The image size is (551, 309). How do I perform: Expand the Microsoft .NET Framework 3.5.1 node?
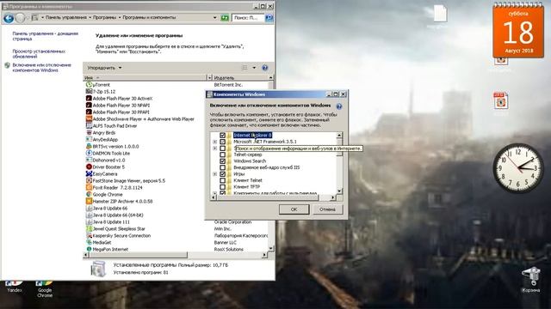tap(214, 142)
